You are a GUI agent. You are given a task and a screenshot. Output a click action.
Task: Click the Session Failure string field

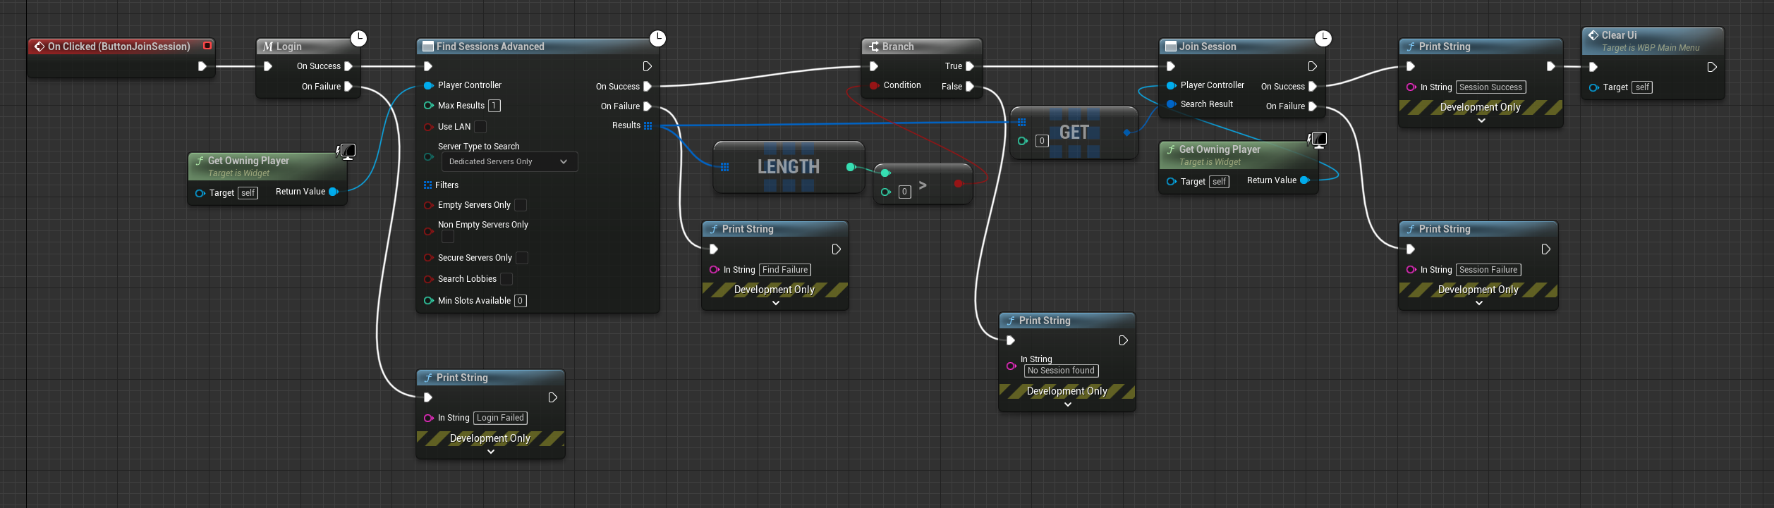1488,270
